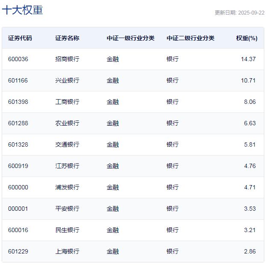This screenshot has width=266, height=265.
Task: Click 兴业银行 security name
Action: coord(67,80)
